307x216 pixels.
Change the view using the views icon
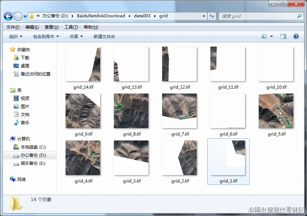[264, 36]
